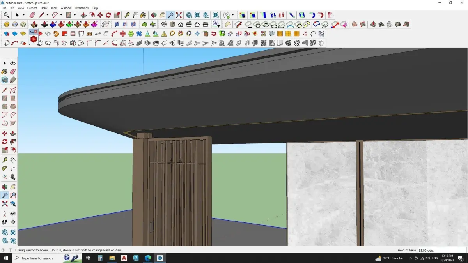Open the Edit menu
Image resolution: width=468 pixels, height=263 pixels.
12,8
